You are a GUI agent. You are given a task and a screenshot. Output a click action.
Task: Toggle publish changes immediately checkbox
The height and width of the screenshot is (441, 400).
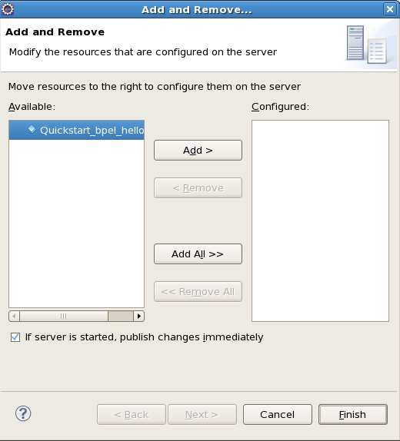click(15, 337)
